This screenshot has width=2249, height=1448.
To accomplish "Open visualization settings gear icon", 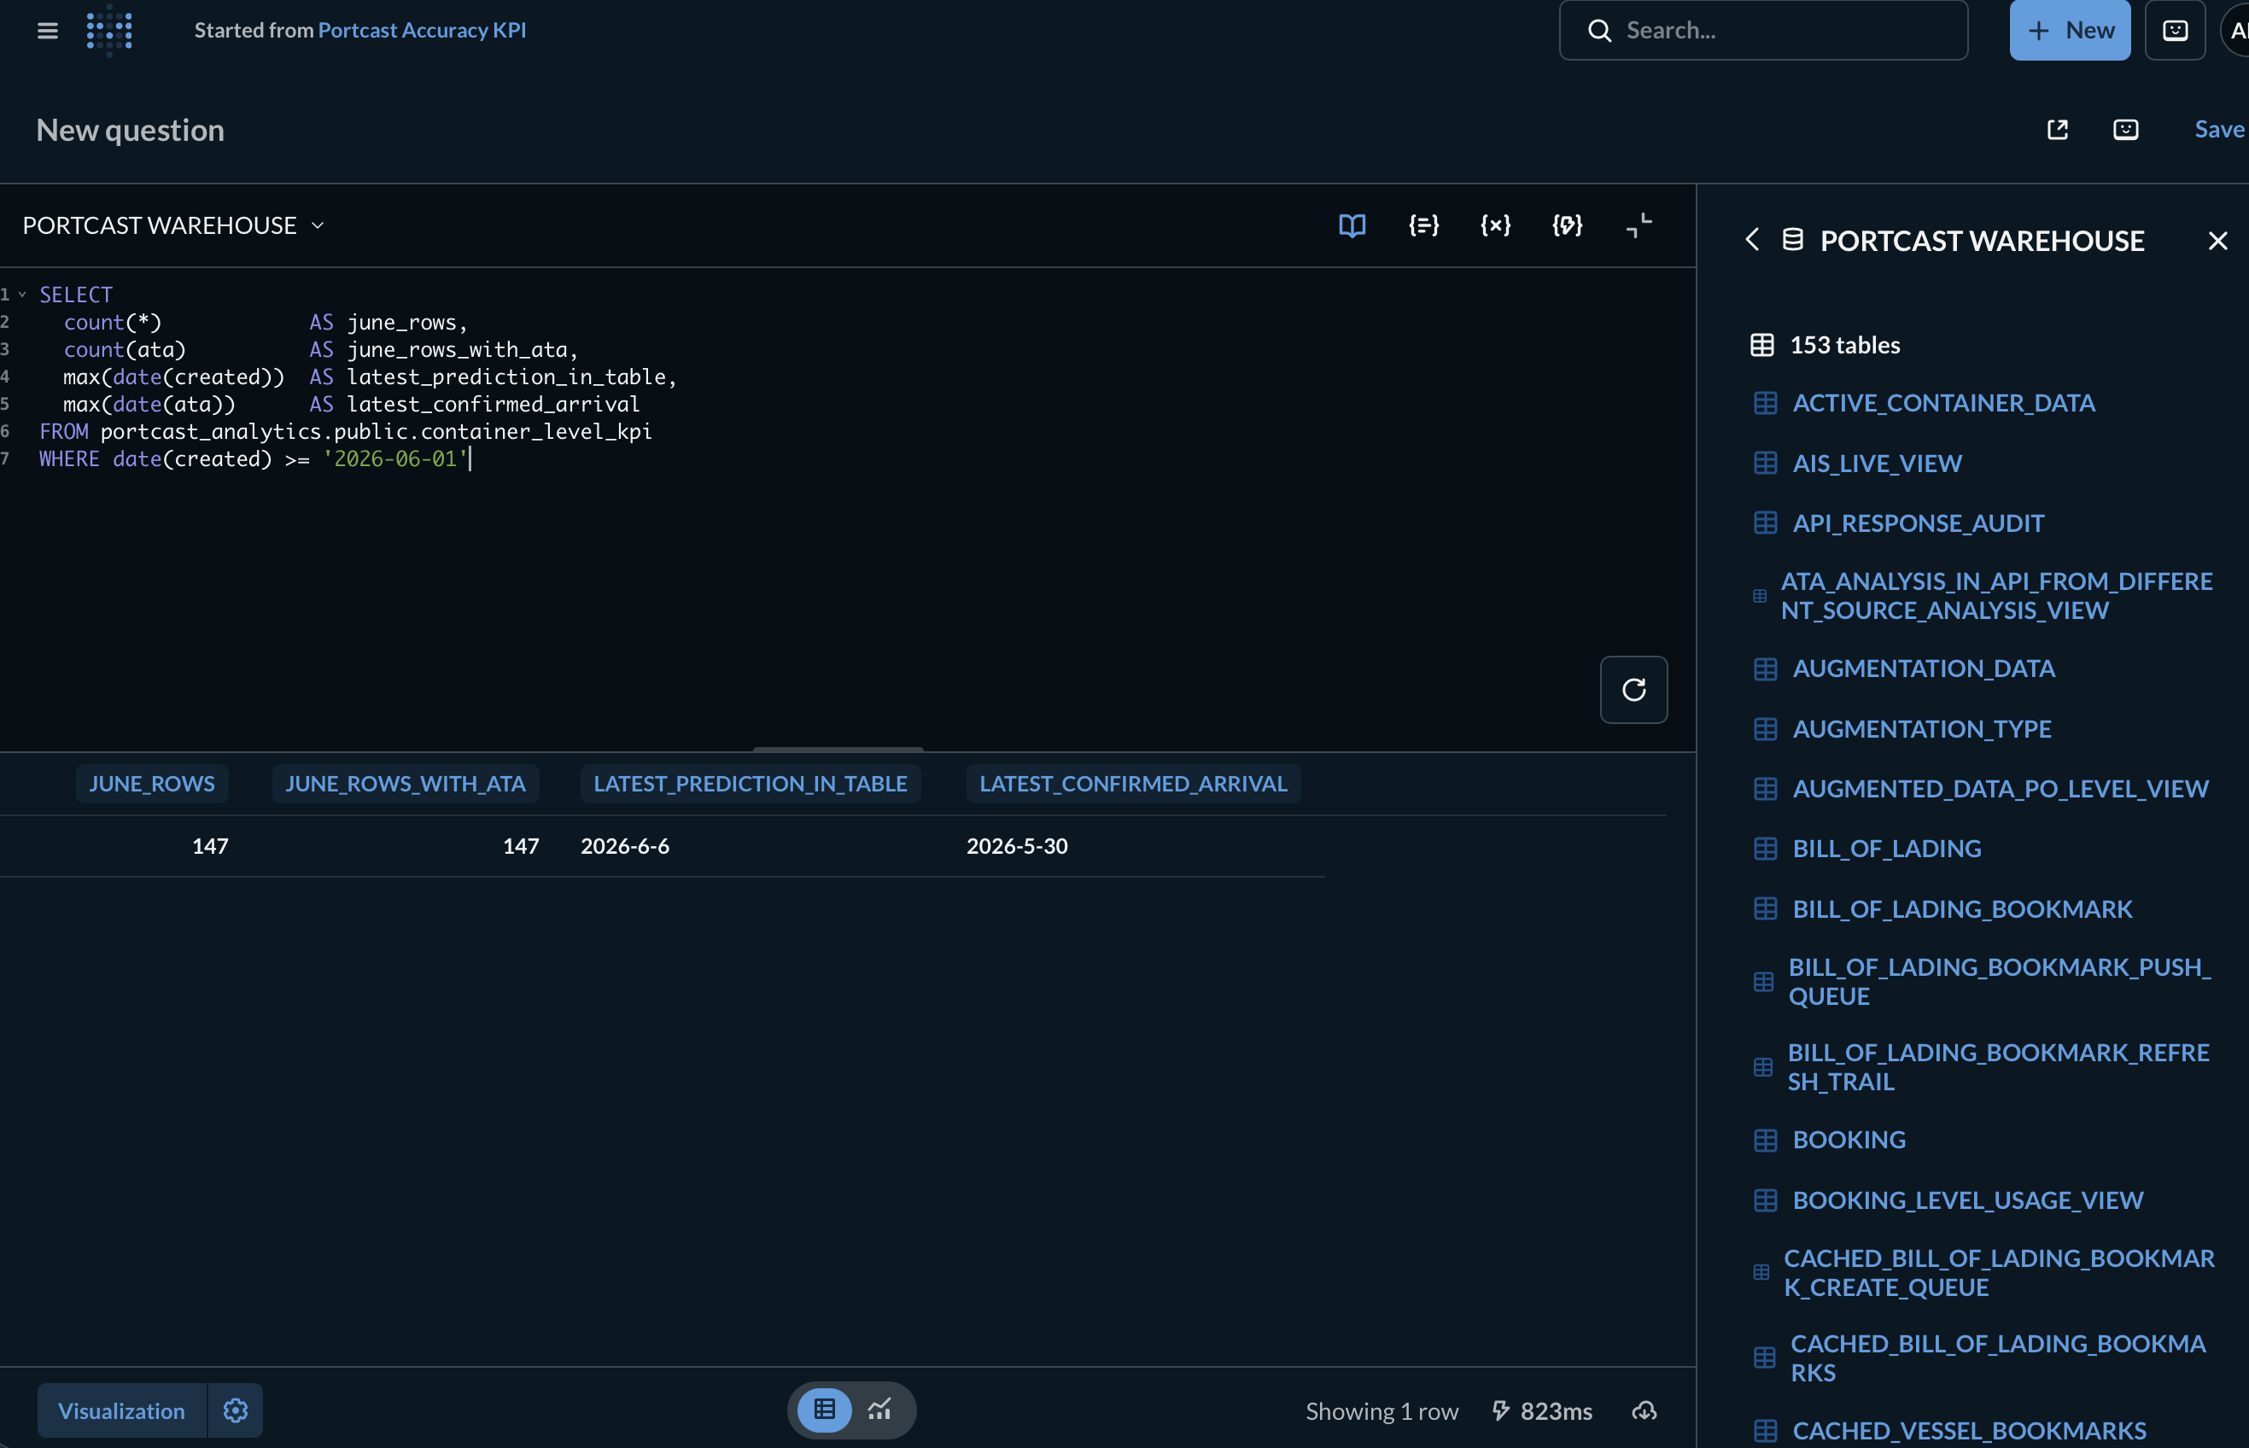I will pos(235,1410).
